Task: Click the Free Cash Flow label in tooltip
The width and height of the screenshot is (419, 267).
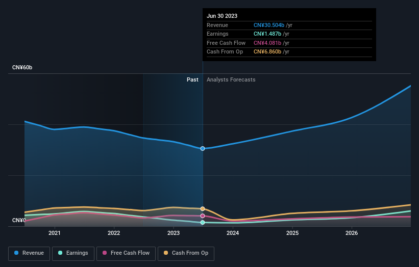Action: point(226,43)
